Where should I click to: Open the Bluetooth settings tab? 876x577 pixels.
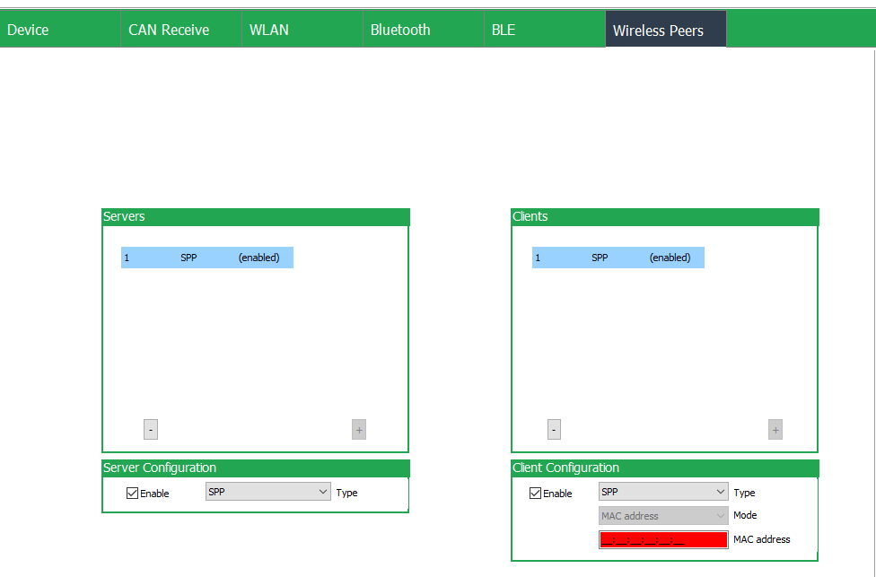point(400,29)
